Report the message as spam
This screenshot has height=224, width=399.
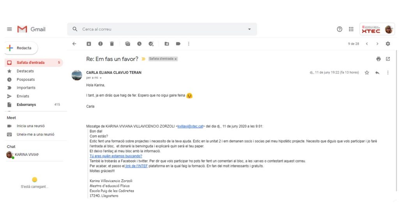pos(101,44)
